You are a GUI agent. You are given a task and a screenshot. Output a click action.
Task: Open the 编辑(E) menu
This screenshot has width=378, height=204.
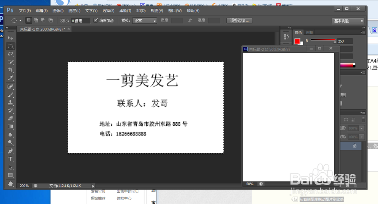pos(42,11)
